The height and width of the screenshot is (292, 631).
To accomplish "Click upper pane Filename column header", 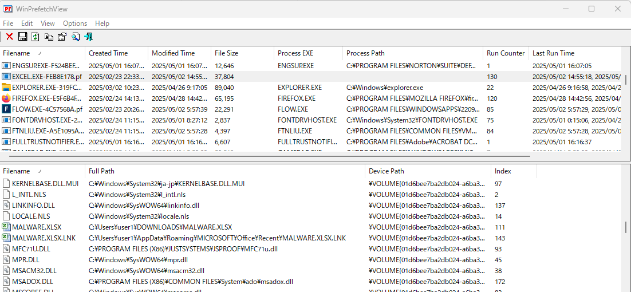I will pyautogui.click(x=42, y=53).
